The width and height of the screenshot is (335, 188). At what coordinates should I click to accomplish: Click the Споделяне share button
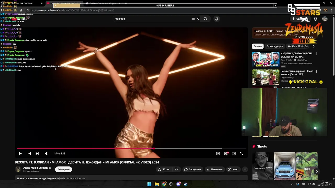coord(192,169)
